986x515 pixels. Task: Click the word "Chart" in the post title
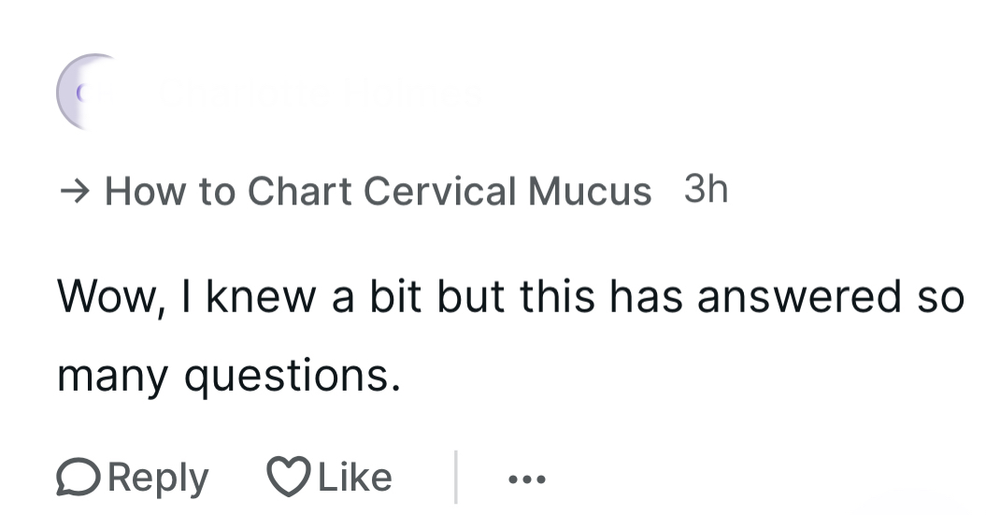tap(299, 192)
